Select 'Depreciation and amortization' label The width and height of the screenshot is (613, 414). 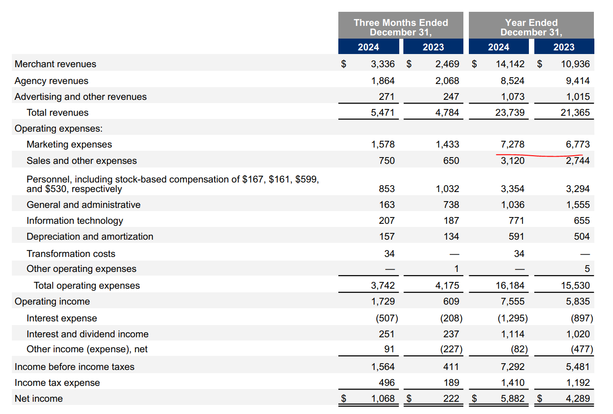pyautogui.click(x=90, y=237)
